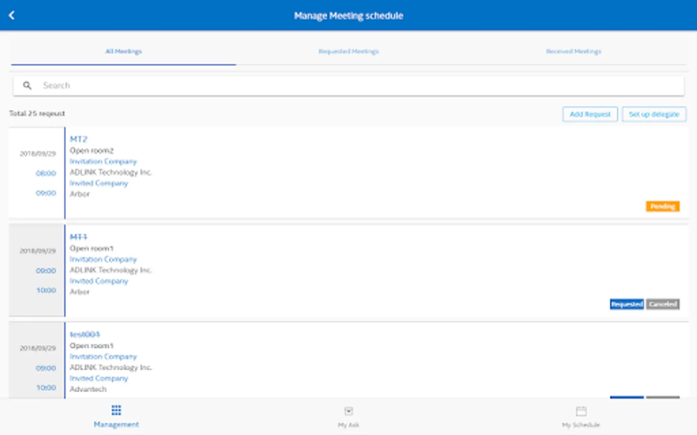697x435 pixels.
Task: Select the My Schedule label in the bottom bar
Action: tap(581, 425)
